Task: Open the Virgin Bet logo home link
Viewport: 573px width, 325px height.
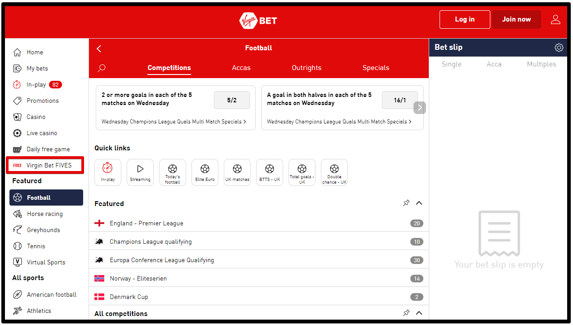Action: pyautogui.click(x=258, y=20)
